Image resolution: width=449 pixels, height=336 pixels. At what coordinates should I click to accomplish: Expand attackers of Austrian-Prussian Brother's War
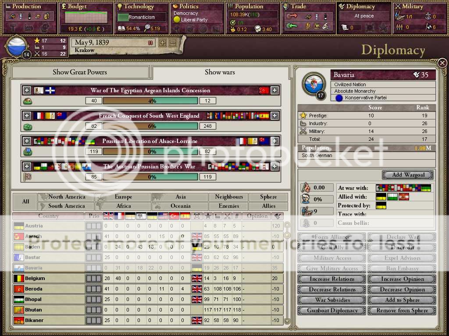pyautogui.click(x=27, y=167)
